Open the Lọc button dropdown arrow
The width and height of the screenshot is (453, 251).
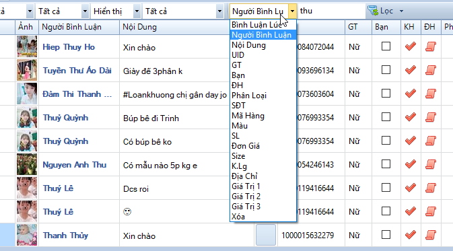(x=401, y=11)
